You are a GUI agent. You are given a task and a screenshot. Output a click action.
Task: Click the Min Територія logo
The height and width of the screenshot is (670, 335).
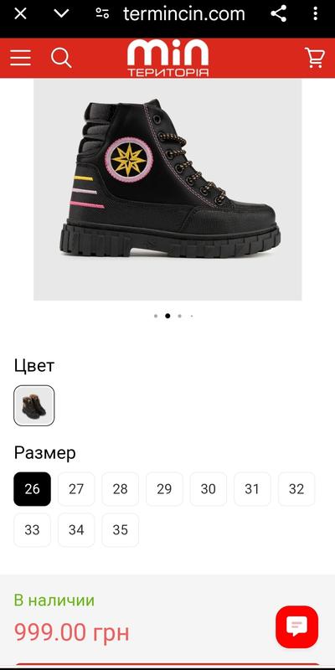point(168,58)
